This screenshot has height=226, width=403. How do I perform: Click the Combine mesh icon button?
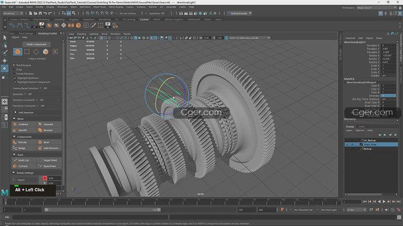click(x=24, y=124)
